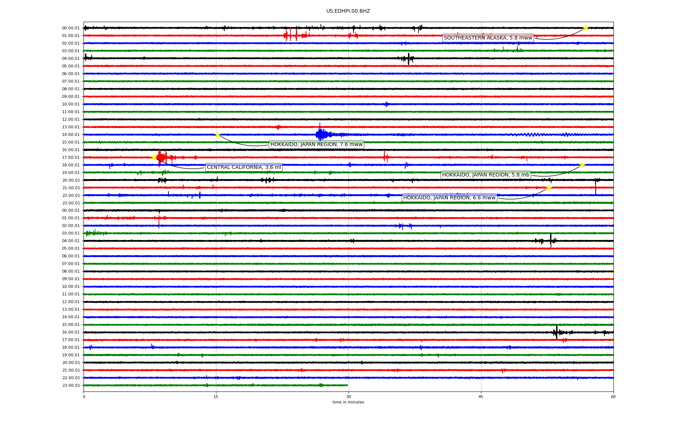
Task: Click the 30 tick on the time axis
Action: pos(348,397)
